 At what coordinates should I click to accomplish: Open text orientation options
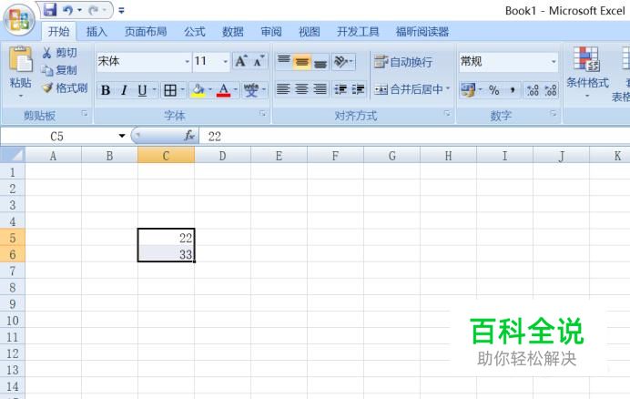pos(343,62)
